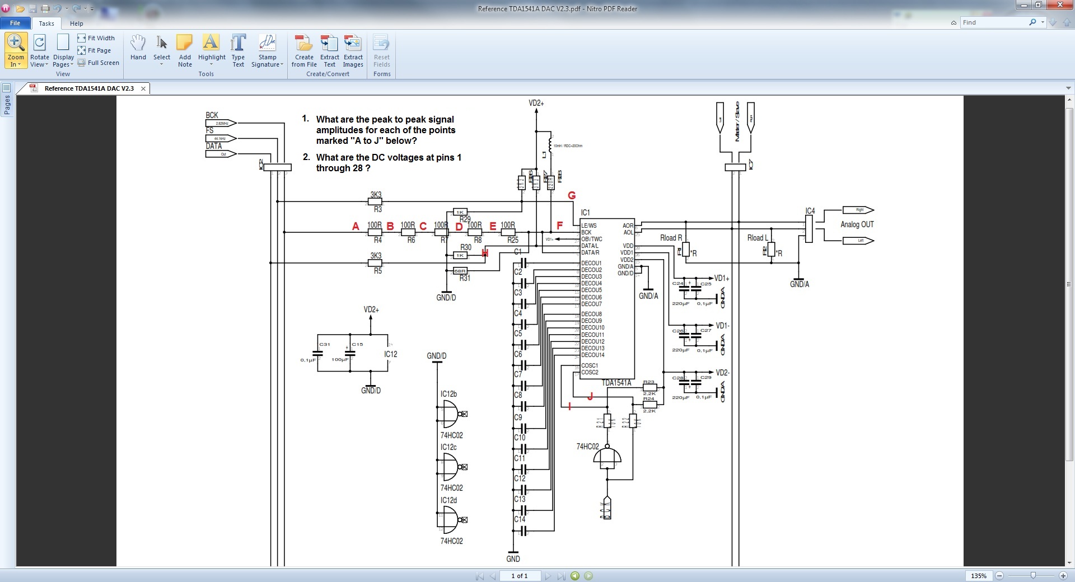Click the vertical scrollbar up arrow
Viewport: 1075px width, 582px height.
tap(1069, 100)
